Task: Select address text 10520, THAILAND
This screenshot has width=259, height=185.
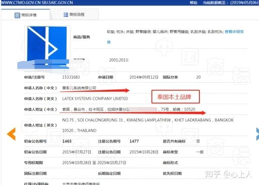Action: [79, 130]
